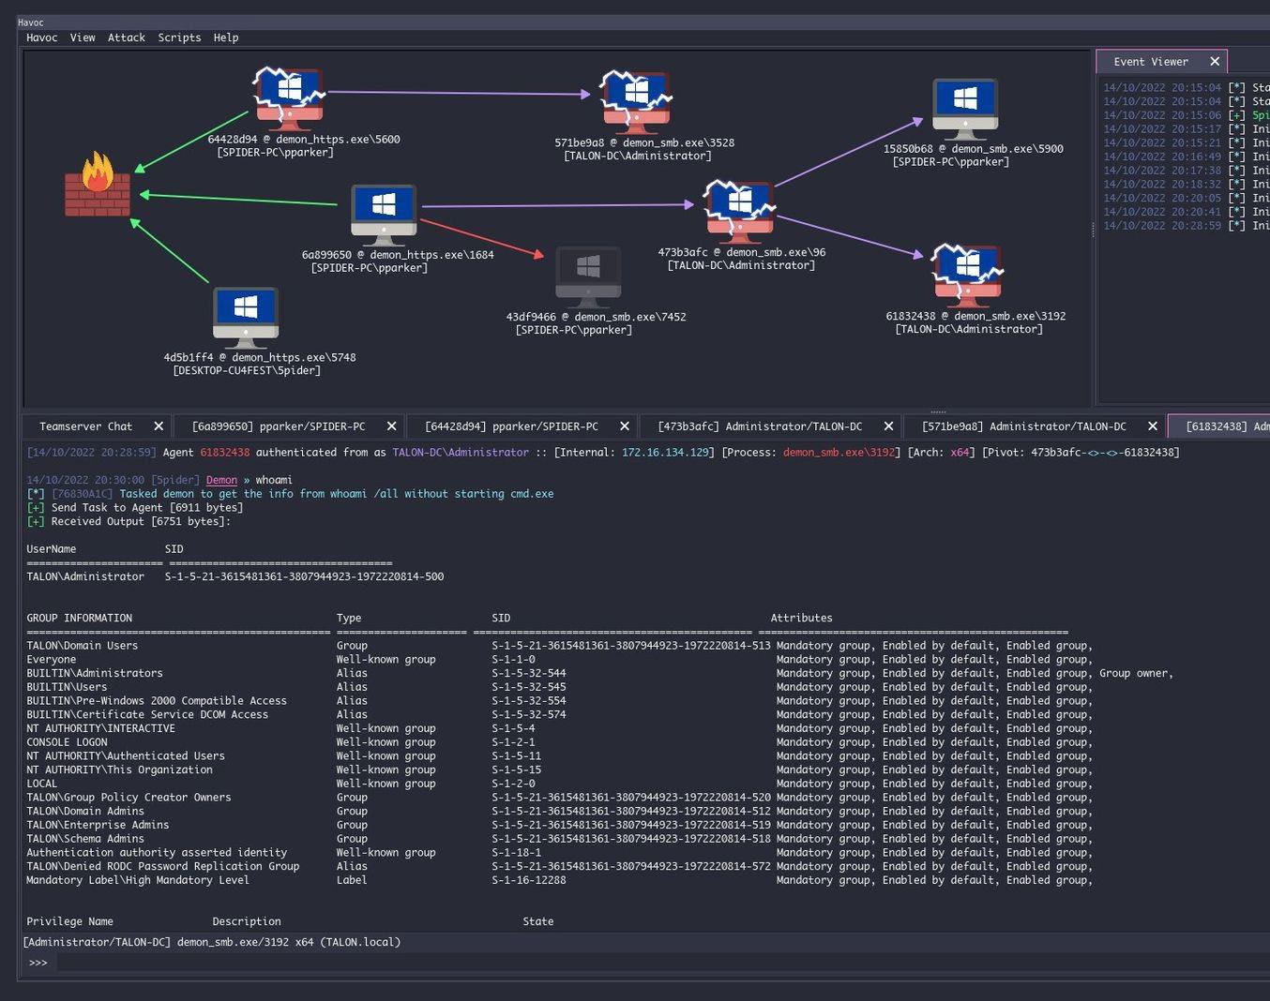Click the 43df9466 @ demon_smb.exe\7452 label
Screen dimensions: 1270x1001
(597, 318)
